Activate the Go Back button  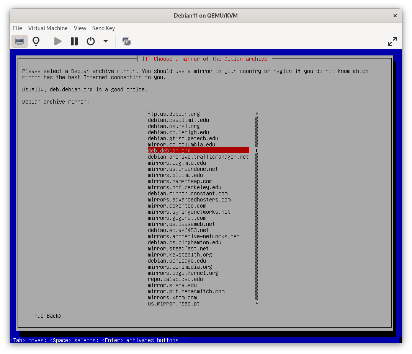click(48, 315)
